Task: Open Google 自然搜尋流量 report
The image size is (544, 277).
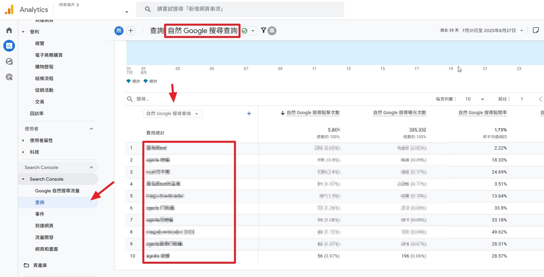Action: pyautogui.click(x=57, y=191)
